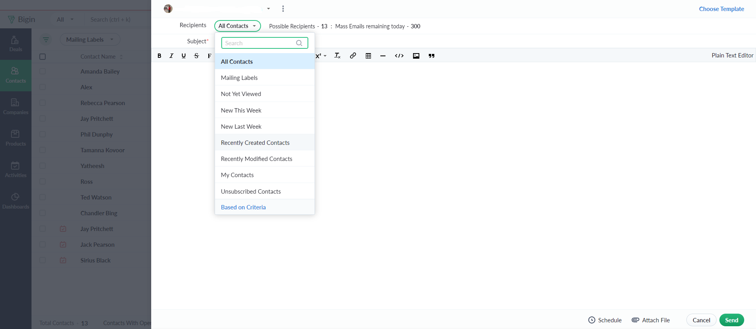
Task: Open the HTML code view icon
Action: click(399, 56)
